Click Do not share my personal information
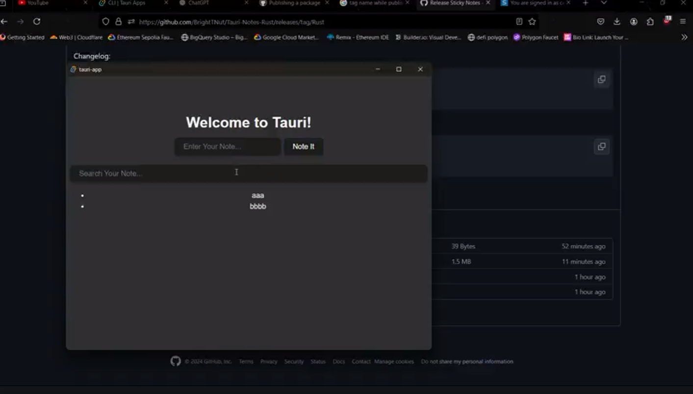 pos(467,362)
